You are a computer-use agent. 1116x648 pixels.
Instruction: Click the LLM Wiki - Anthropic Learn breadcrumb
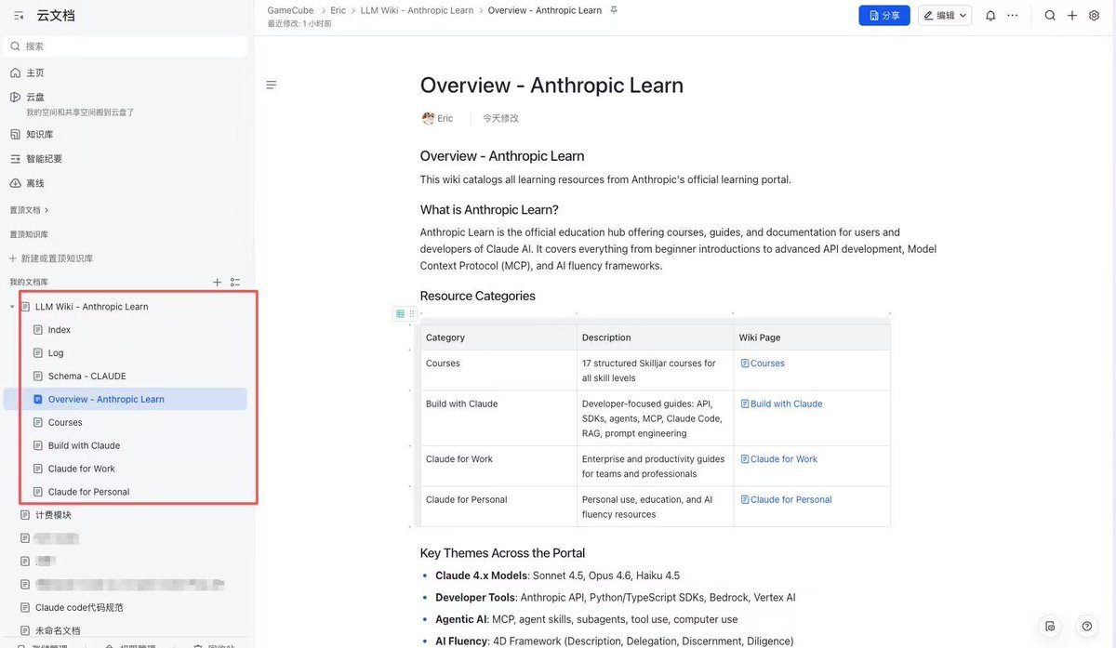tap(417, 10)
